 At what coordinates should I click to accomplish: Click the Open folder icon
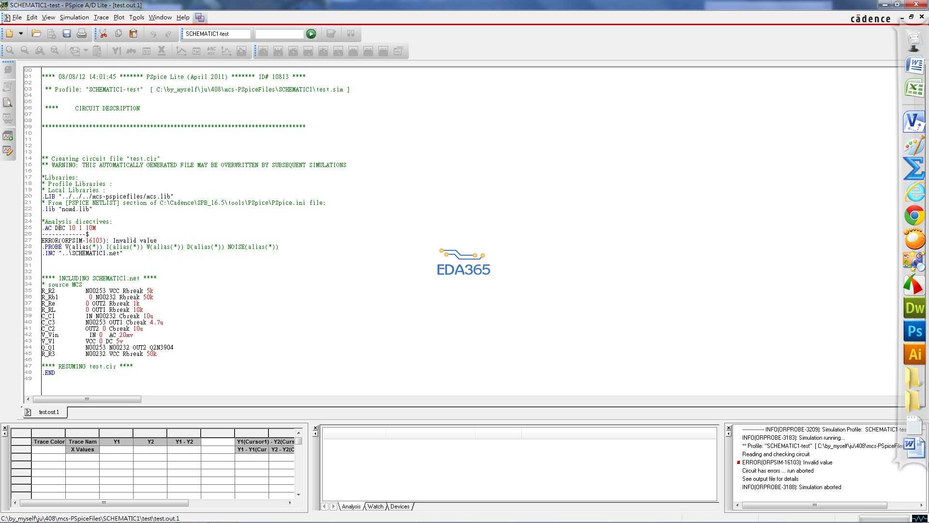click(36, 34)
